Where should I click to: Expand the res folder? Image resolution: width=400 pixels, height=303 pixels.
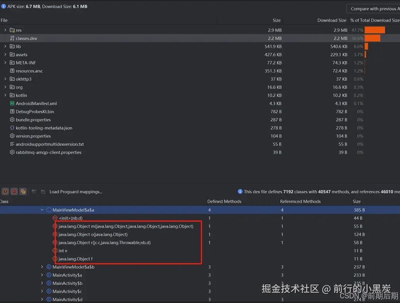pos(5,30)
